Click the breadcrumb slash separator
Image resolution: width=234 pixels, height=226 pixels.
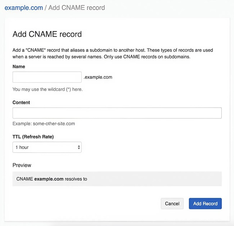coord(46,8)
